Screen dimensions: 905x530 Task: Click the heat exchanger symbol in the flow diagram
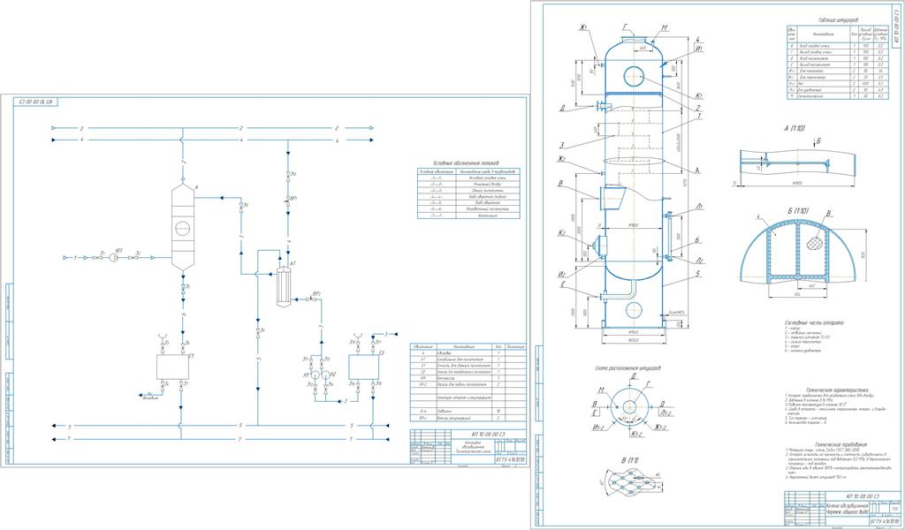(283, 286)
